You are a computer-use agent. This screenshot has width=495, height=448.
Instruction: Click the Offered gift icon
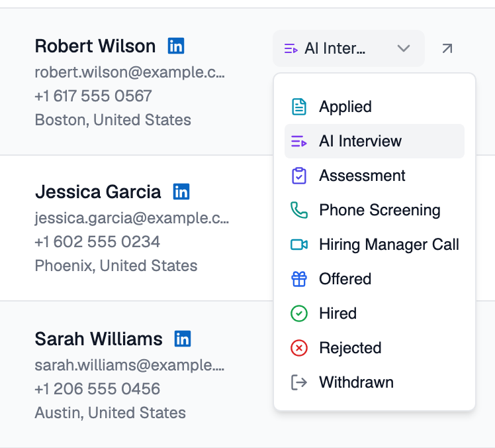point(298,279)
